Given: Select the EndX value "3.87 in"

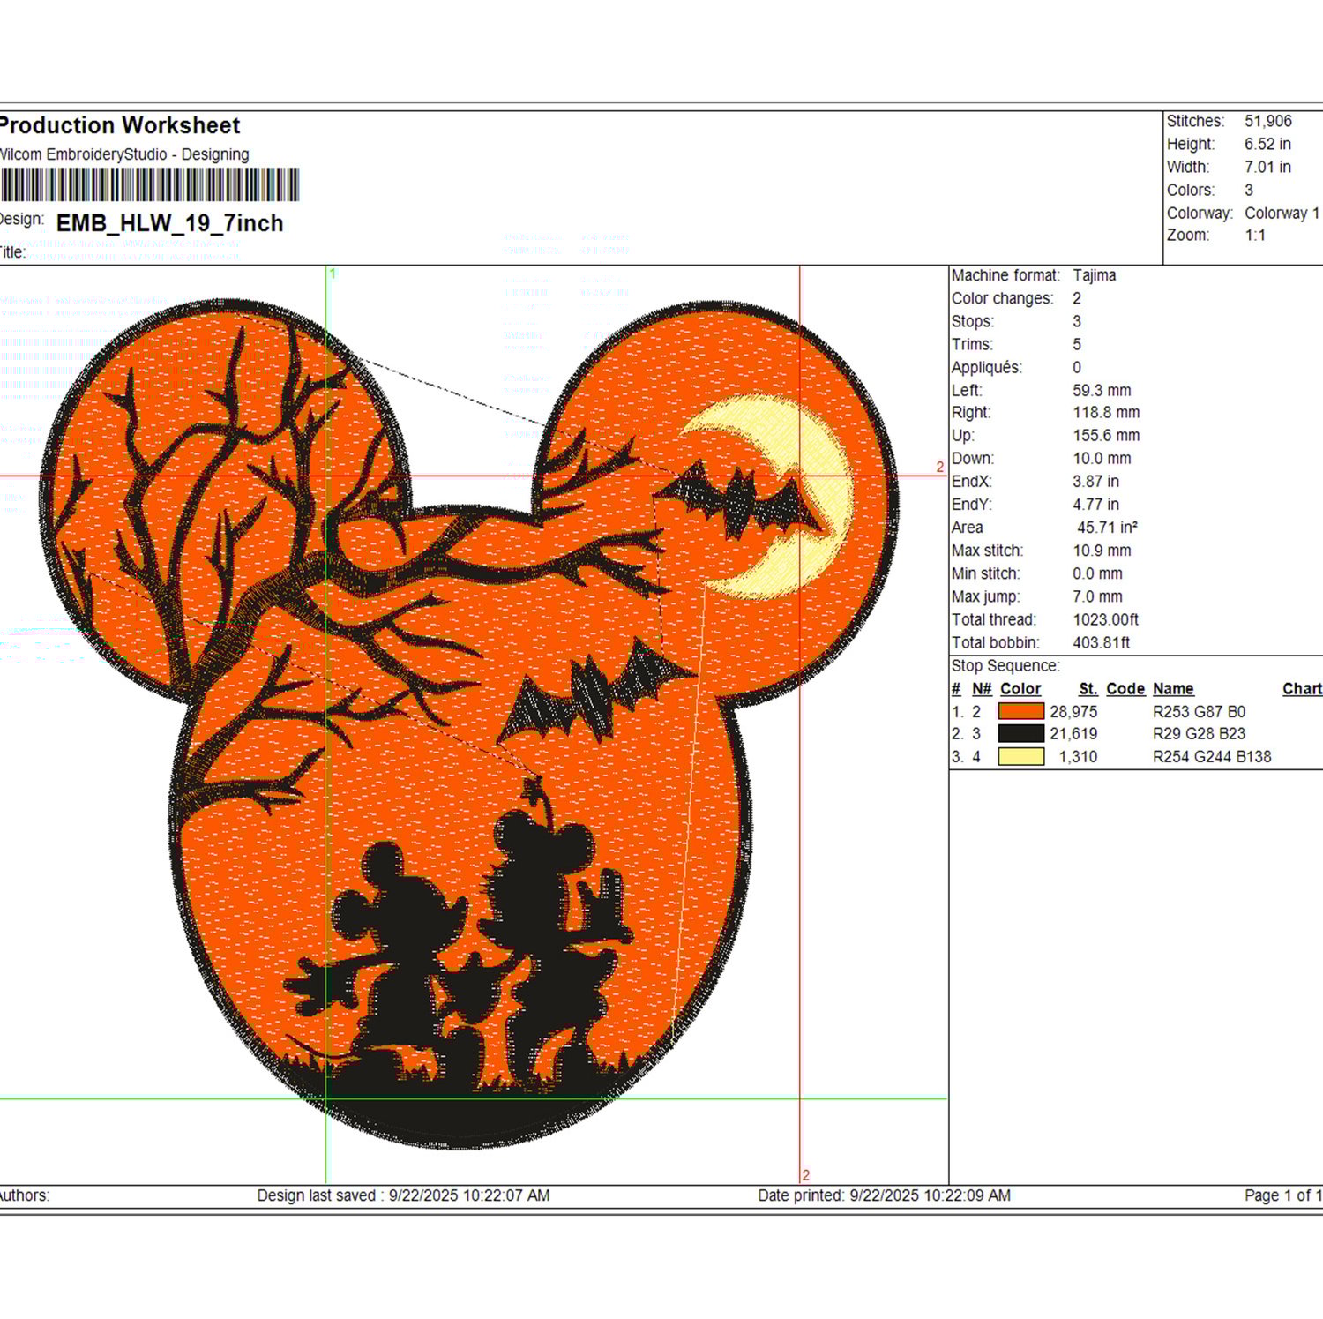Looking at the screenshot, I should [x=1096, y=481].
